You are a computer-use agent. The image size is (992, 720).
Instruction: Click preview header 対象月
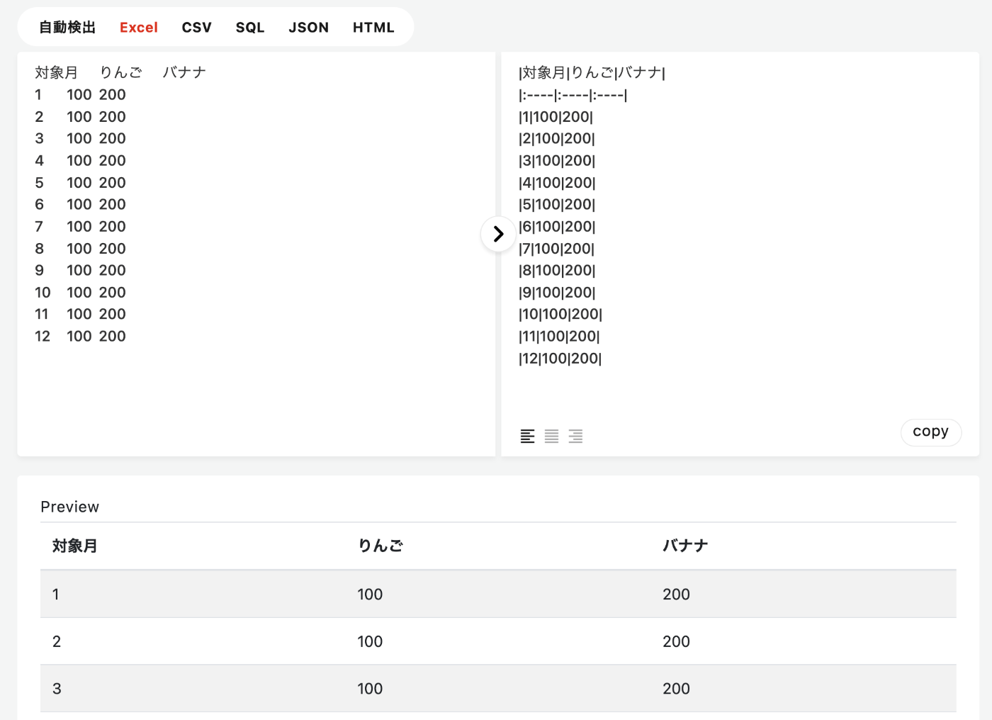pyautogui.click(x=74, y=546)
